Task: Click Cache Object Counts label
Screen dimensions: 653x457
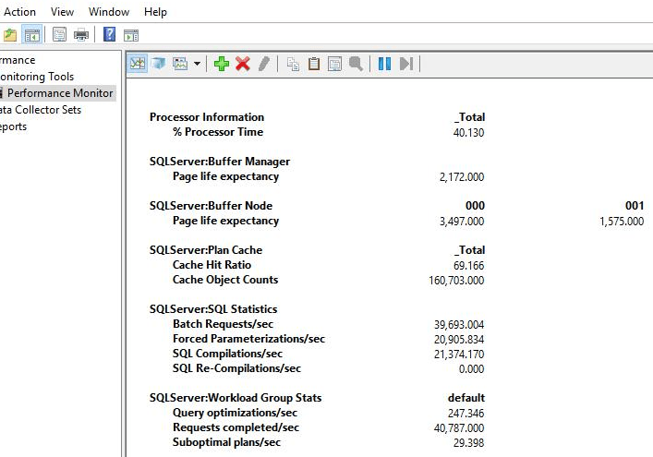Action: coord(225,280)
